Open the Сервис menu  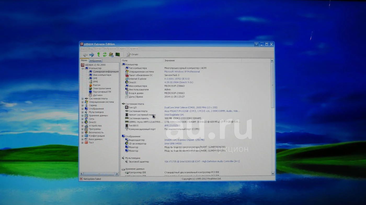pyautogui.click(x=122, y=49)
